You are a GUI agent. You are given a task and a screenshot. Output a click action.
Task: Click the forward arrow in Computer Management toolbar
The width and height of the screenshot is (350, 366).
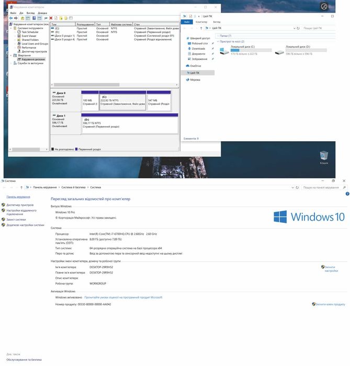click(x=16, y=18)
